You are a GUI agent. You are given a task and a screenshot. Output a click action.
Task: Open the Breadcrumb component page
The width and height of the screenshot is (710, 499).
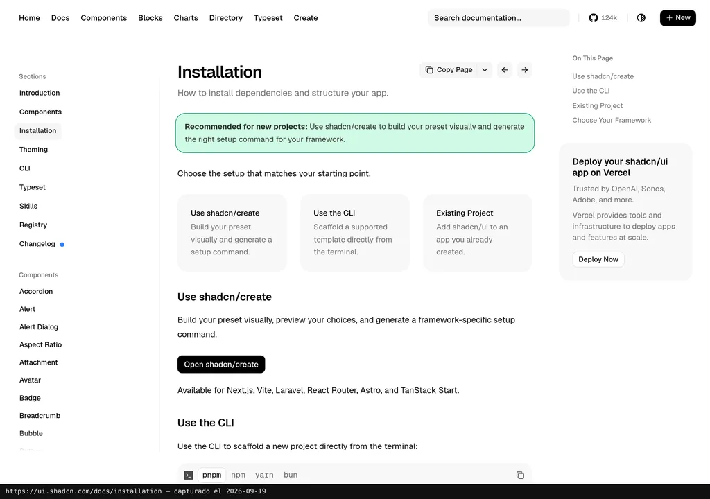(40, 416)
